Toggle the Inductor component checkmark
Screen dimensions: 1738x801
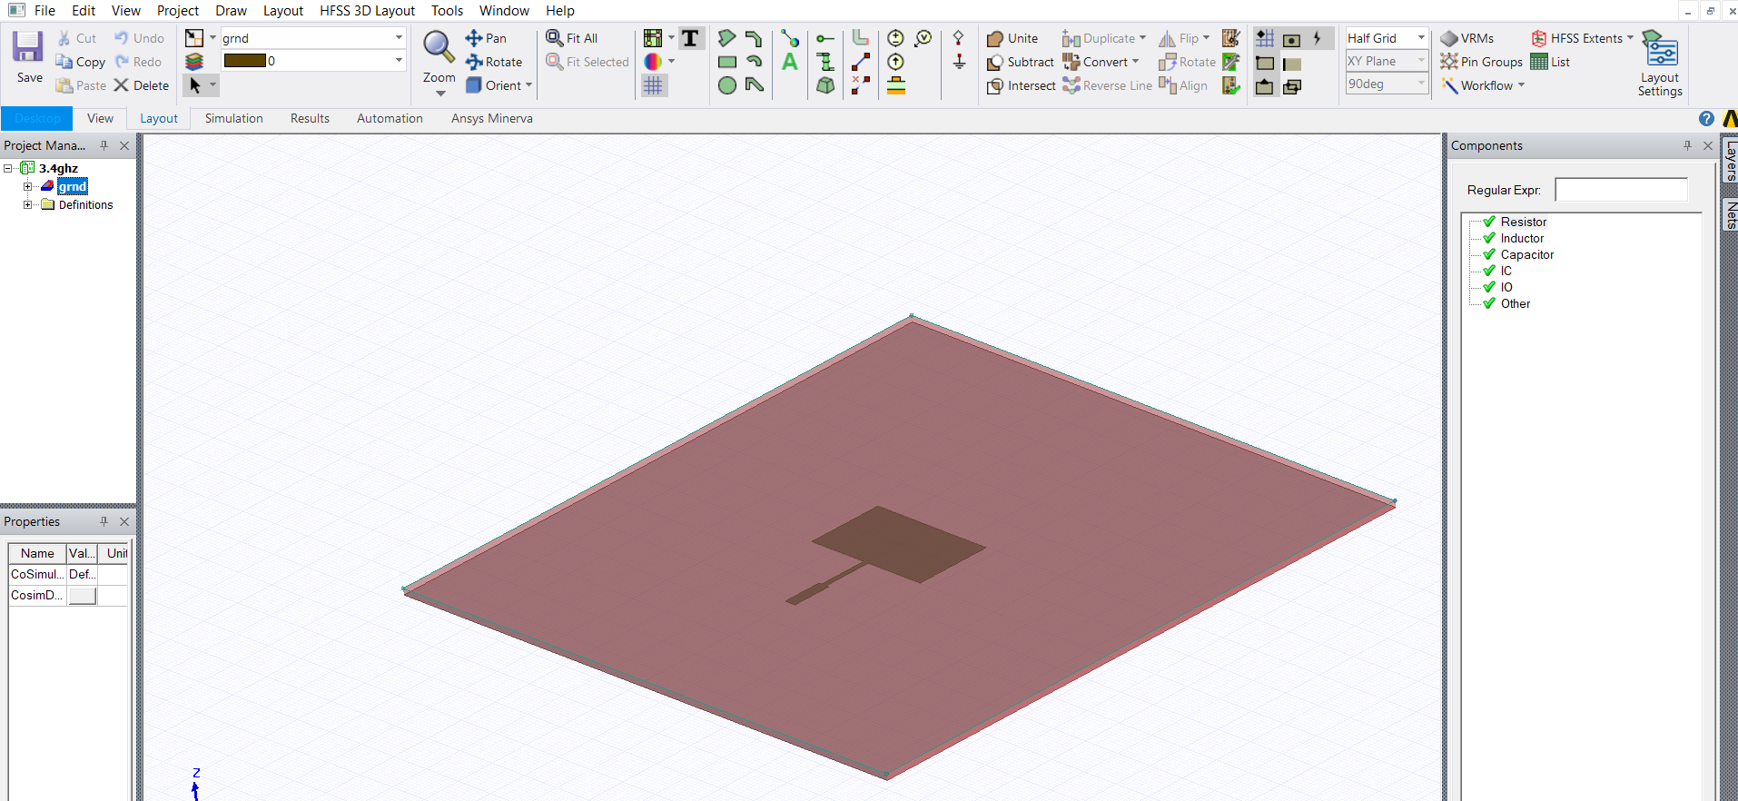pyautogui.click(x=1489, y=238)
